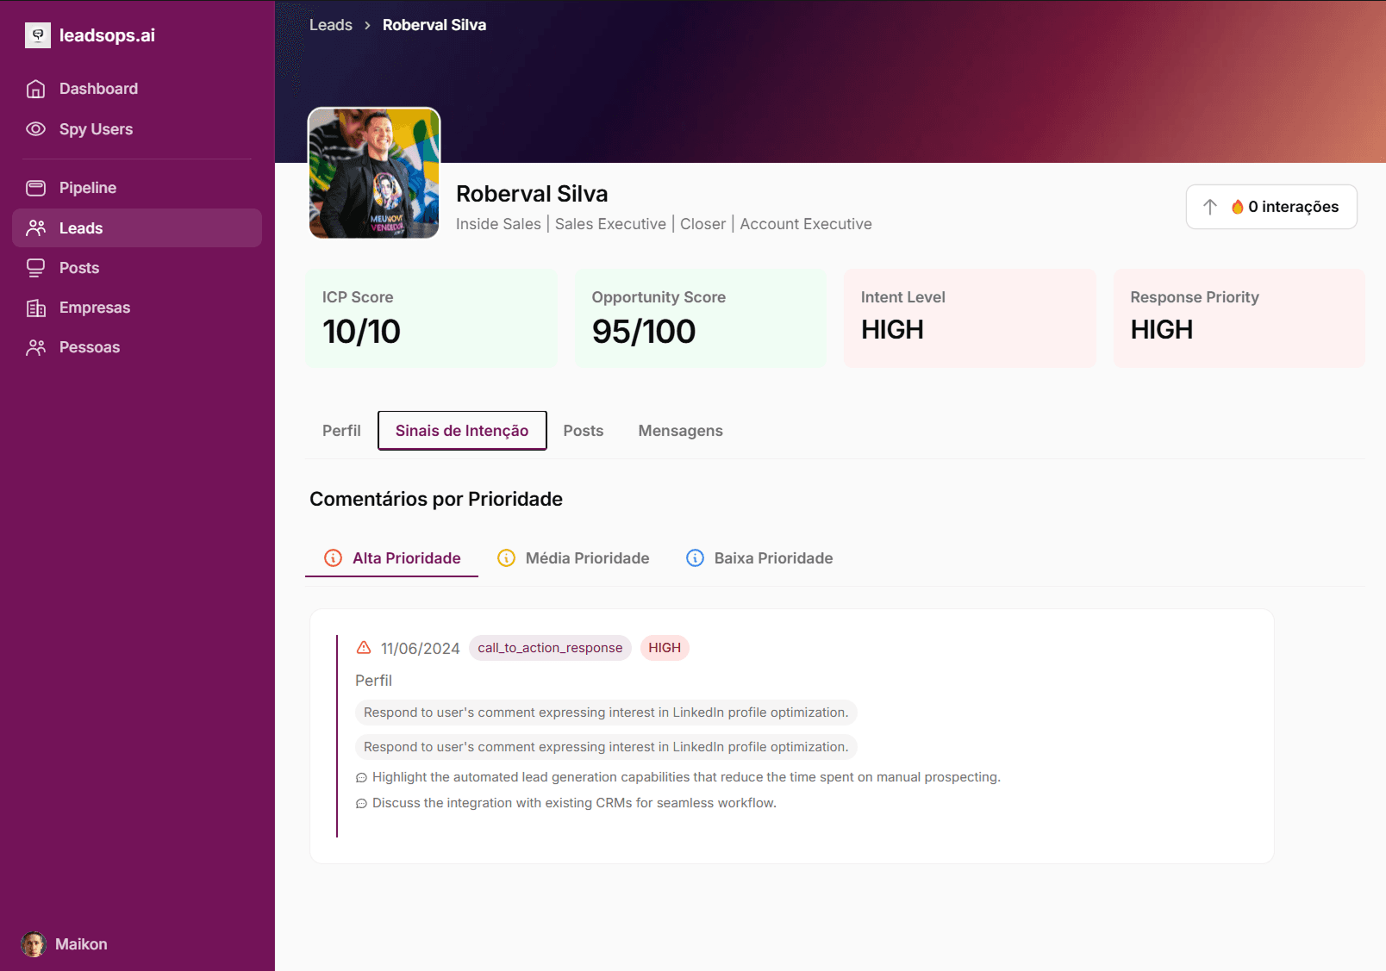Click the leadsops.ai logo icon
Viewport: 1386px width, 971px height.
point(37,35)
